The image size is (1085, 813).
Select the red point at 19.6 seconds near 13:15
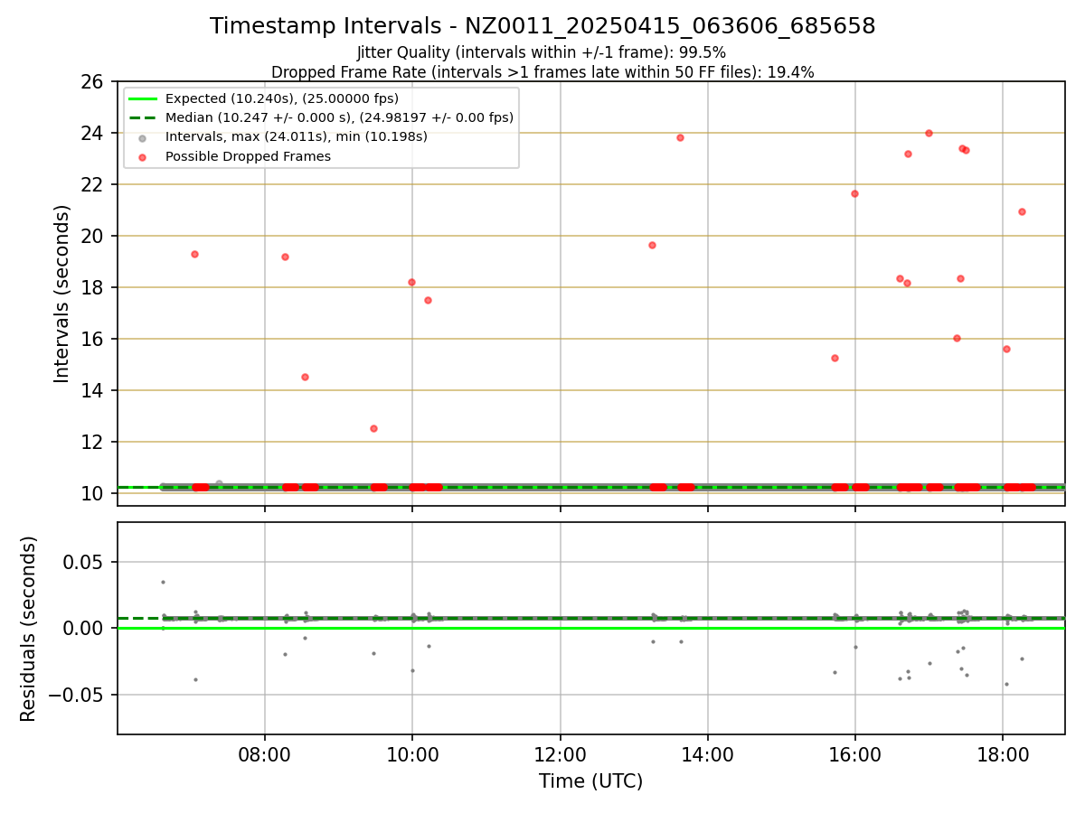[652, 245]
